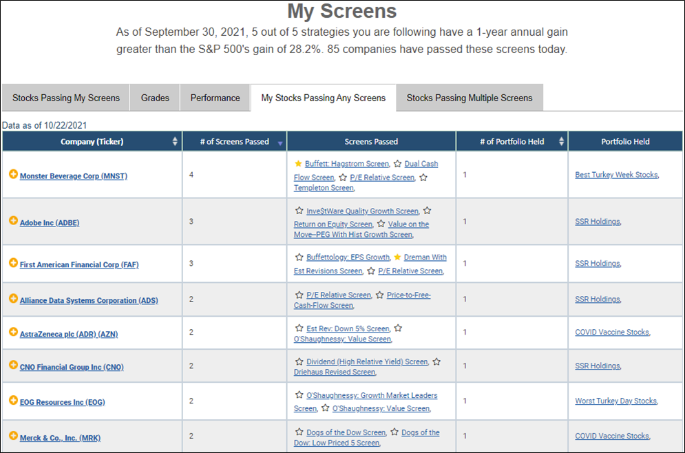Expand the Merck & Co. row details
This screenshot has height=453, width=685.
(x=13, y=436)
